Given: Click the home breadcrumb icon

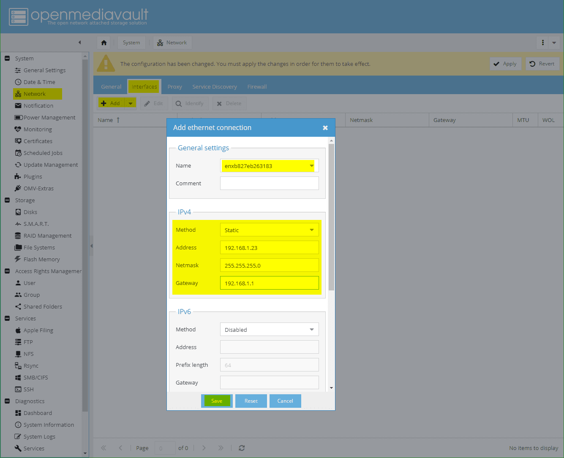Looking at the screenshot, I should pos(104,42).
